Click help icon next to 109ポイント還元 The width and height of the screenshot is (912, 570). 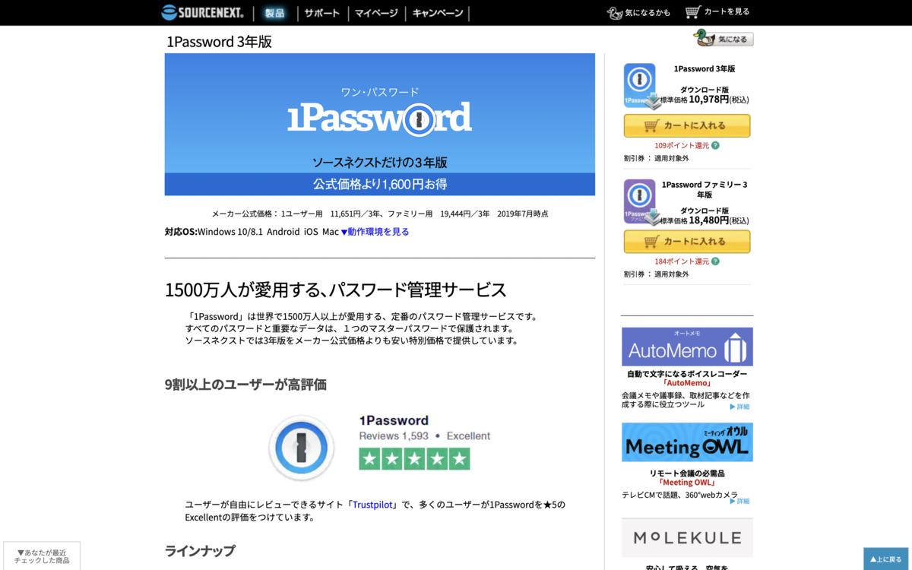[x=715, y=145]
